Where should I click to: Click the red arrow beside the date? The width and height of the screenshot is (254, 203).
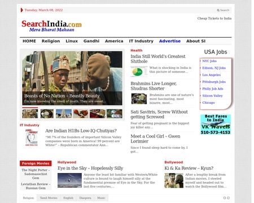click(x=22, y=10)
